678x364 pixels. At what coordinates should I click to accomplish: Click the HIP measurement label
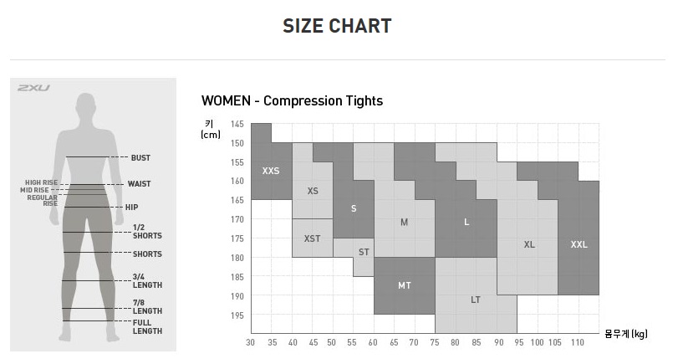[x=131, y=207]
